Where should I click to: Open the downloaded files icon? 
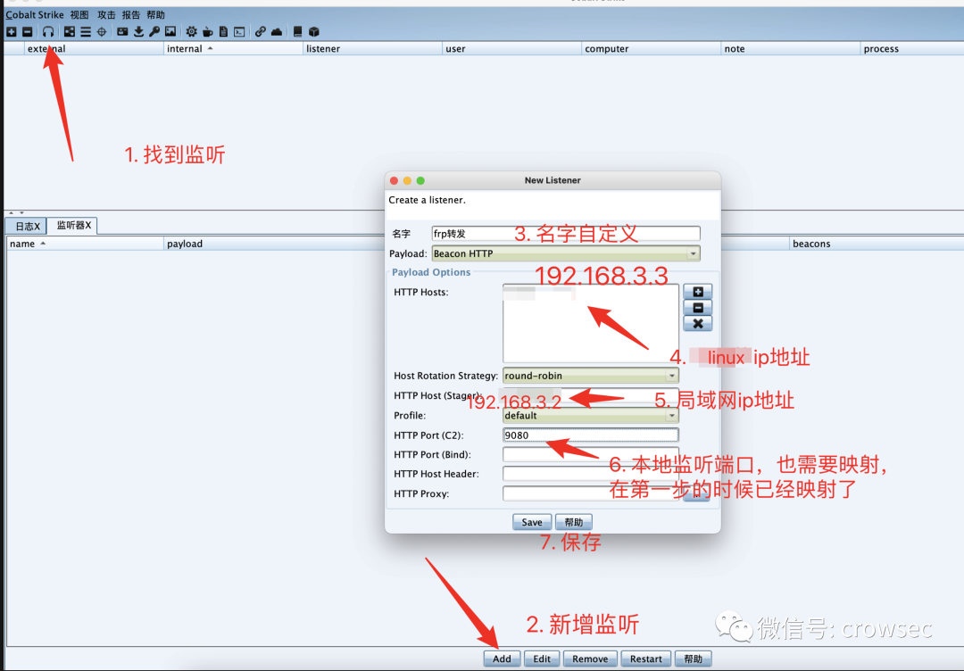[138, 31]
